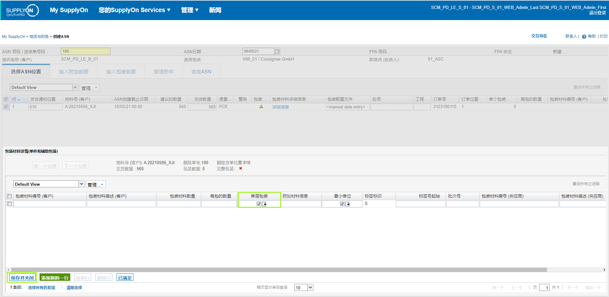Viewport: 609px width, 297px height.
Task: Click the ASN number input field
Action: [86, 51]
